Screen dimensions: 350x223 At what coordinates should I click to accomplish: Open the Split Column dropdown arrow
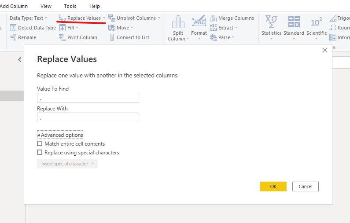click(188, 39)
